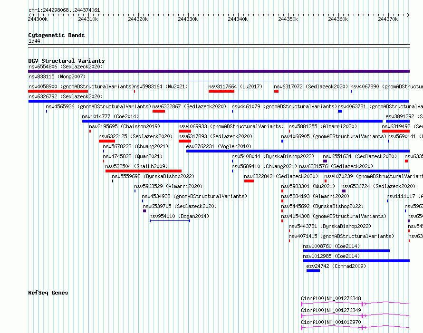Viewport: 423px width, 333px height.
Task: Open the nsv4070239 gnomAD variant label
Action: [x=374, y=176]
